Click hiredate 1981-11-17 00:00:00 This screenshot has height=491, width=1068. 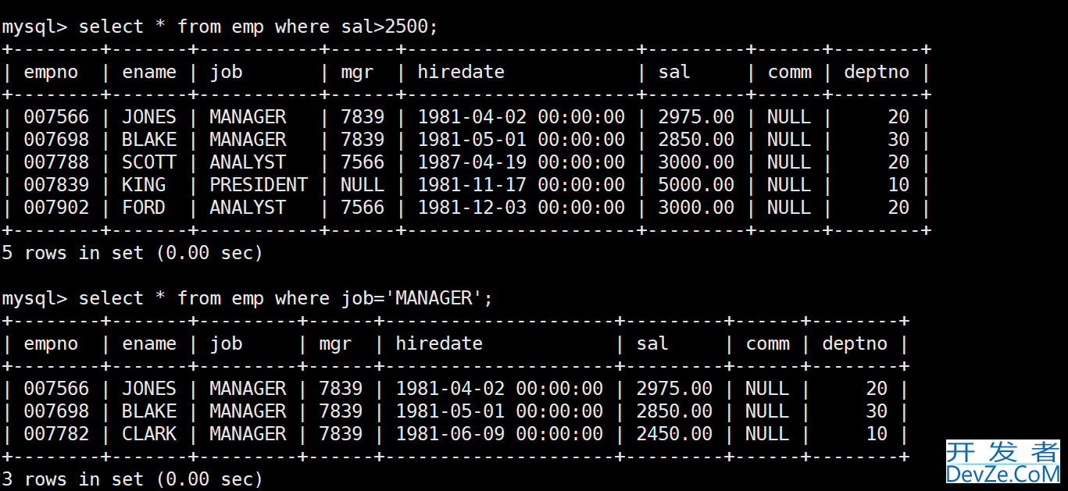[x=521, y=185]
